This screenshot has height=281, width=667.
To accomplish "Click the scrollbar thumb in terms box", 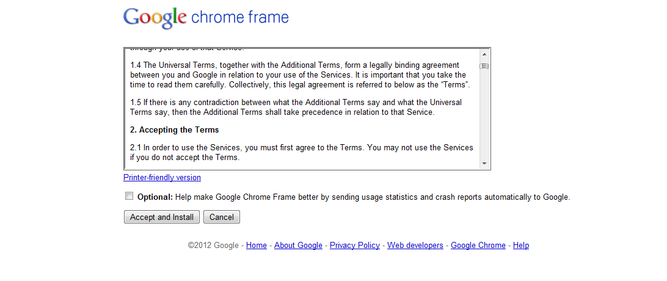I will click(x=484, y=66).
